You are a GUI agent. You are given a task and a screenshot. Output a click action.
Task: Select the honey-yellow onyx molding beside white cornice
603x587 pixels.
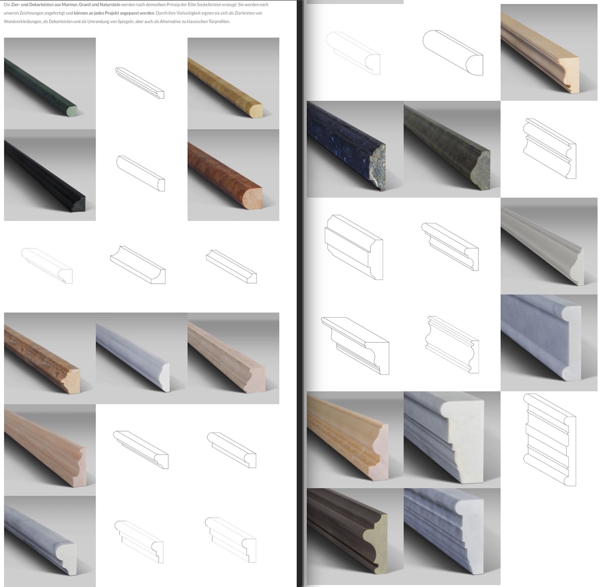point(354,439)
